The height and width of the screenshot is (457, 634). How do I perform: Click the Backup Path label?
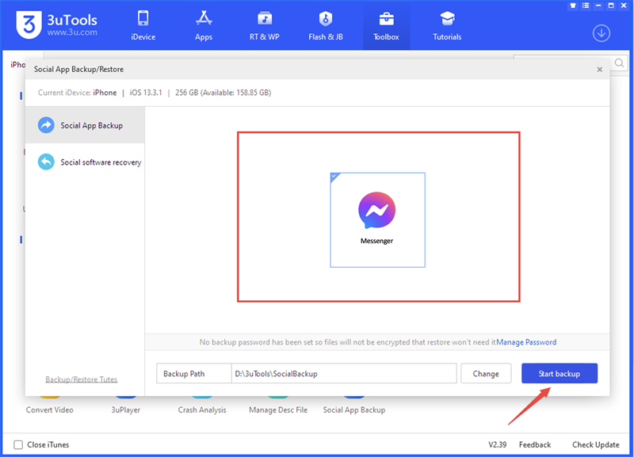point(184,374)
